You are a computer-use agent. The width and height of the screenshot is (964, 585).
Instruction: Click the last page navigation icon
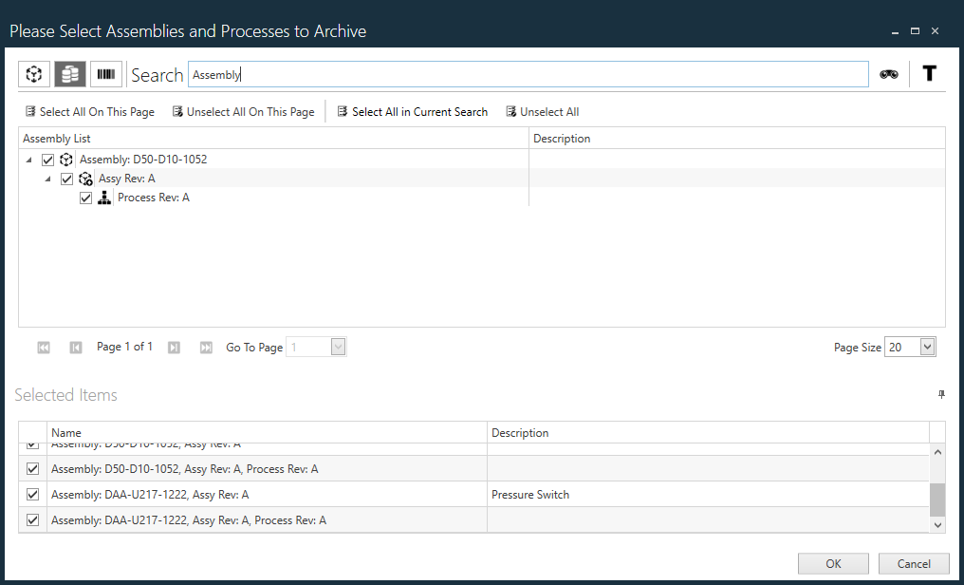click(x=206, y=347)
